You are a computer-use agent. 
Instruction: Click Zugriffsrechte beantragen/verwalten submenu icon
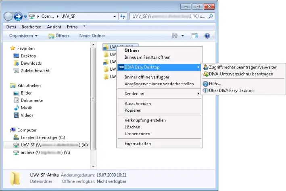(x=206, y=67)
